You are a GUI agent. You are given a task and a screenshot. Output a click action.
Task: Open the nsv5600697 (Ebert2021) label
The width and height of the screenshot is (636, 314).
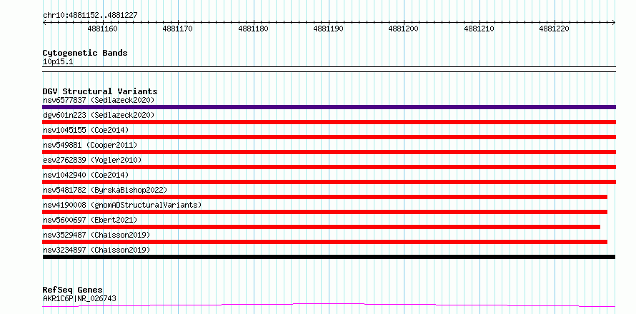90,220
